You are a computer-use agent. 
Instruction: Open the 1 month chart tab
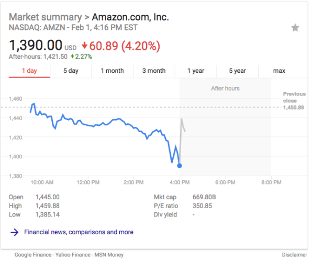[113, 71]
